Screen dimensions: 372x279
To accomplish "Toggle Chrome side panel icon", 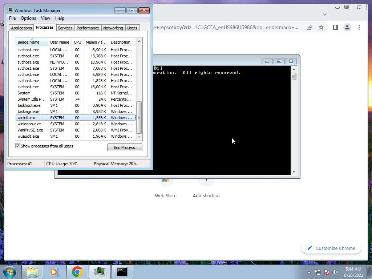I will 335,27.
